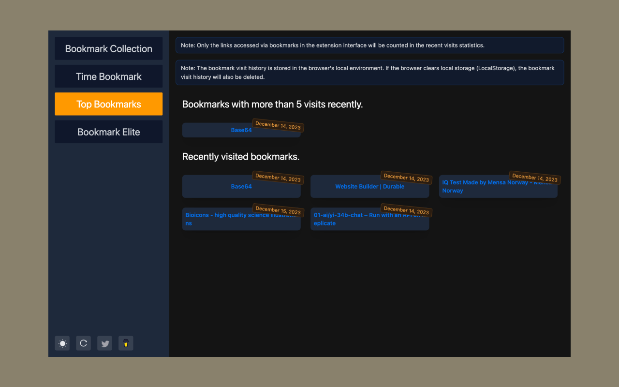Click the December 15, 2023 date badge
This screenshot has height=387, width=619.
point(278,210)
